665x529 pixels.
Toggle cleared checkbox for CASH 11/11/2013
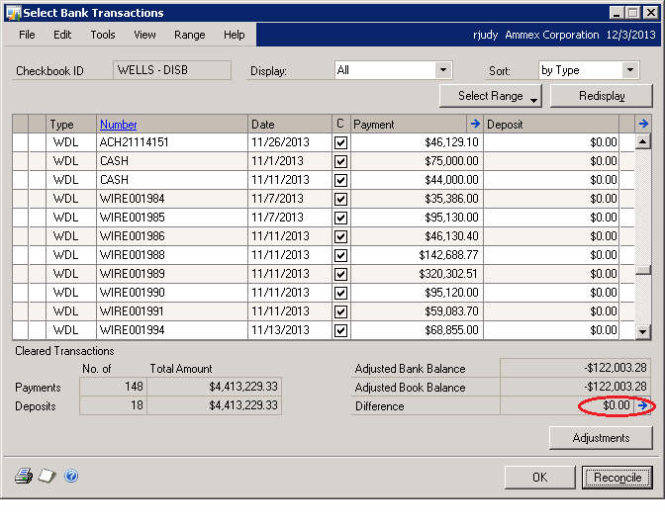341,180
